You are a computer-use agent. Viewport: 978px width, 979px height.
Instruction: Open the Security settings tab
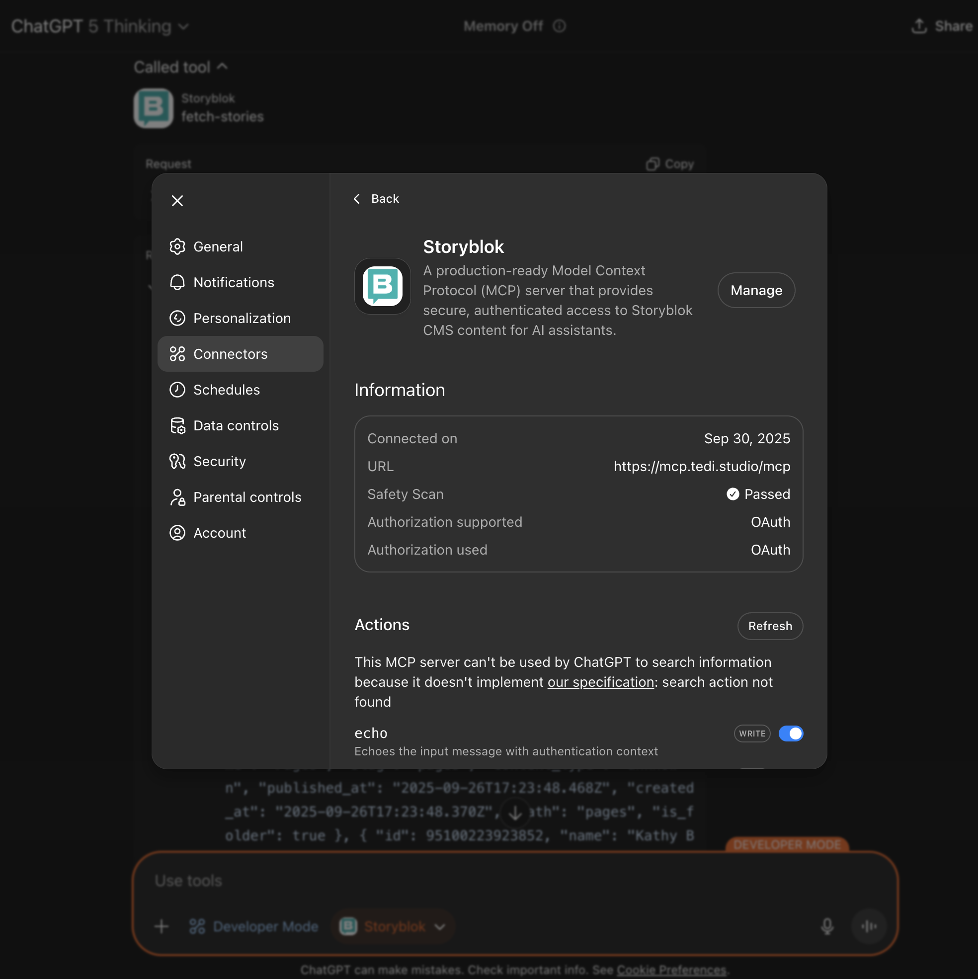(x=220, y=461)
